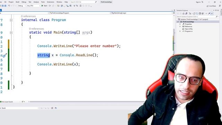This screenshot has width=222, height=125.
Task: Expand the References node arrow
Action: pyautogui.click(x=180, y=26)
